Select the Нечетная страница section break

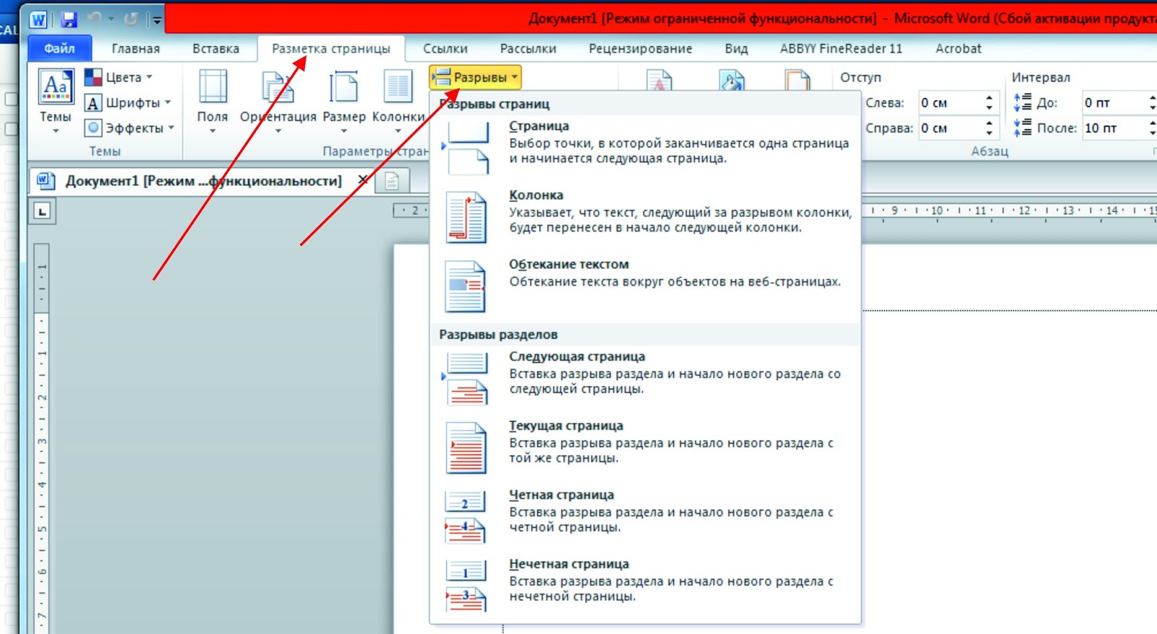coord(645,587)
